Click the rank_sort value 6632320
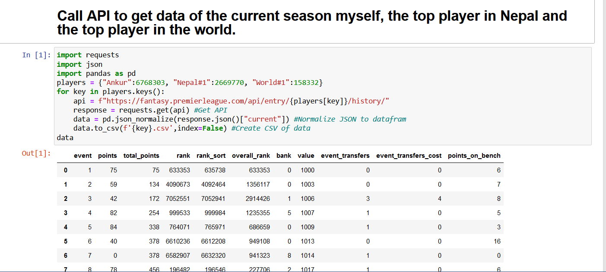606x272 pixels. pyautogui.click(x=213, y=256)
